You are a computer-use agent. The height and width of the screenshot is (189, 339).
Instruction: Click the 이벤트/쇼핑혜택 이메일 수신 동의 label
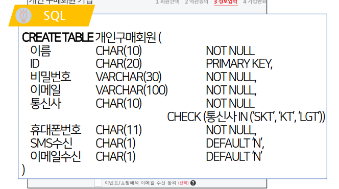(x=140, y=183)
